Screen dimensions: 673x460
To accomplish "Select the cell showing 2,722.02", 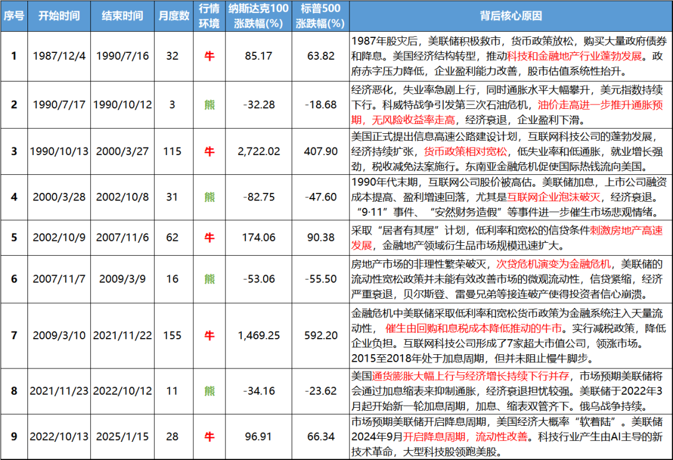I will coord(259,152).
